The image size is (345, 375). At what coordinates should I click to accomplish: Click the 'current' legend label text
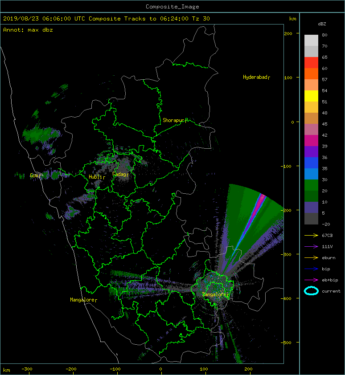click(x=331, y=291)
